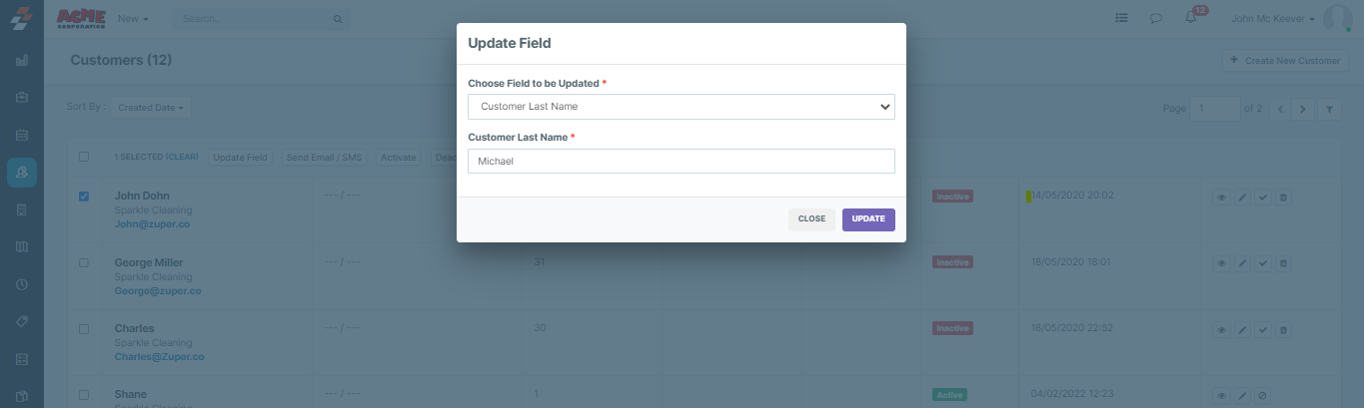Click the list view icon in header
1364x408 pixels.
click(x=1122, y=18)
